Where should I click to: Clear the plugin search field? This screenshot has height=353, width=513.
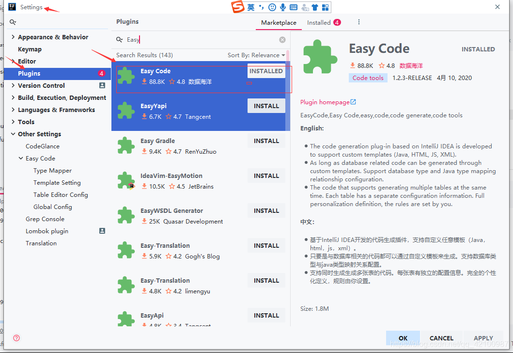[282, 40]
